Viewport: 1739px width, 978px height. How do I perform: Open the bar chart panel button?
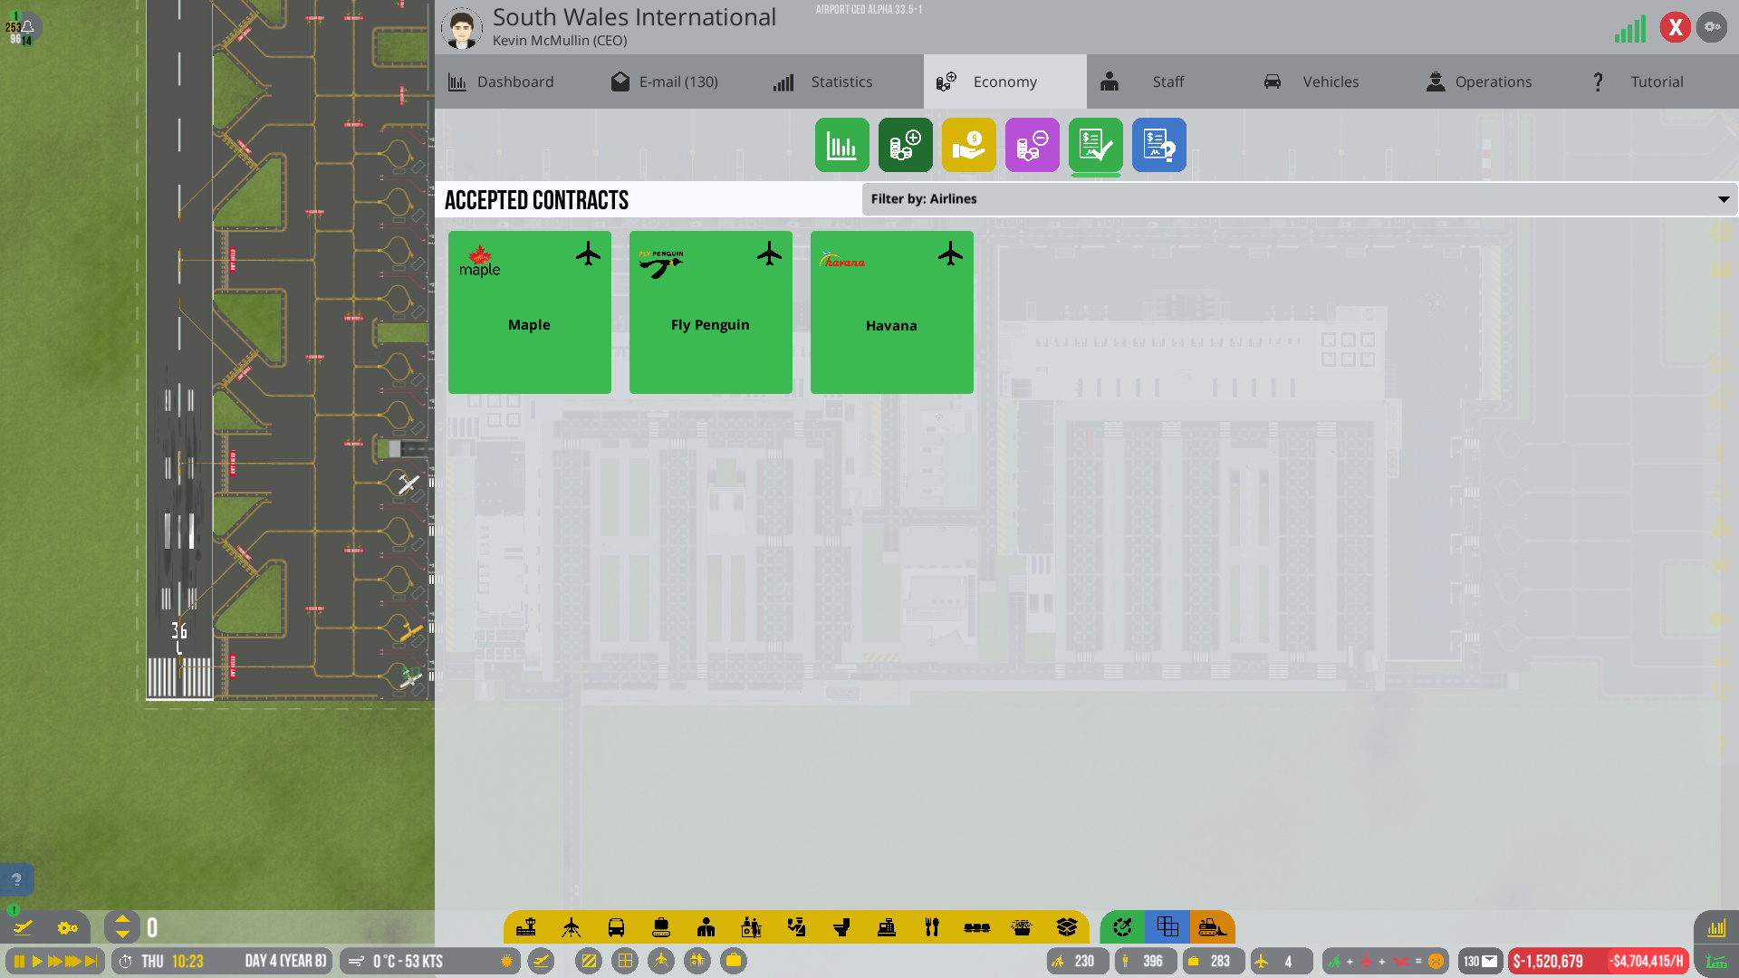tap(1716, 928)
